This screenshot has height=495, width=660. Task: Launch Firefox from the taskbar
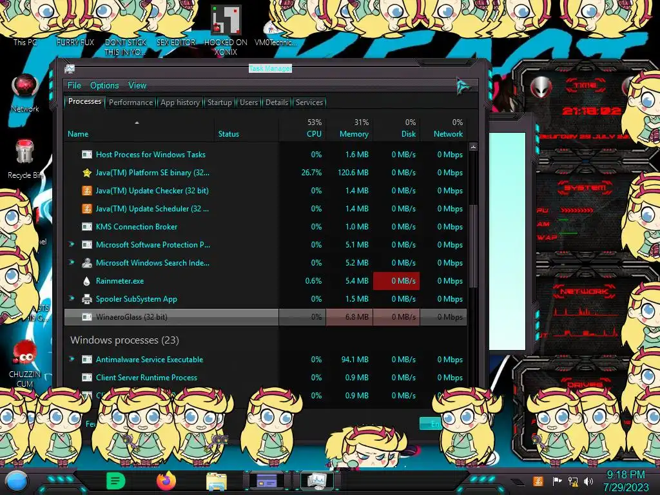[x=166, y=481]
